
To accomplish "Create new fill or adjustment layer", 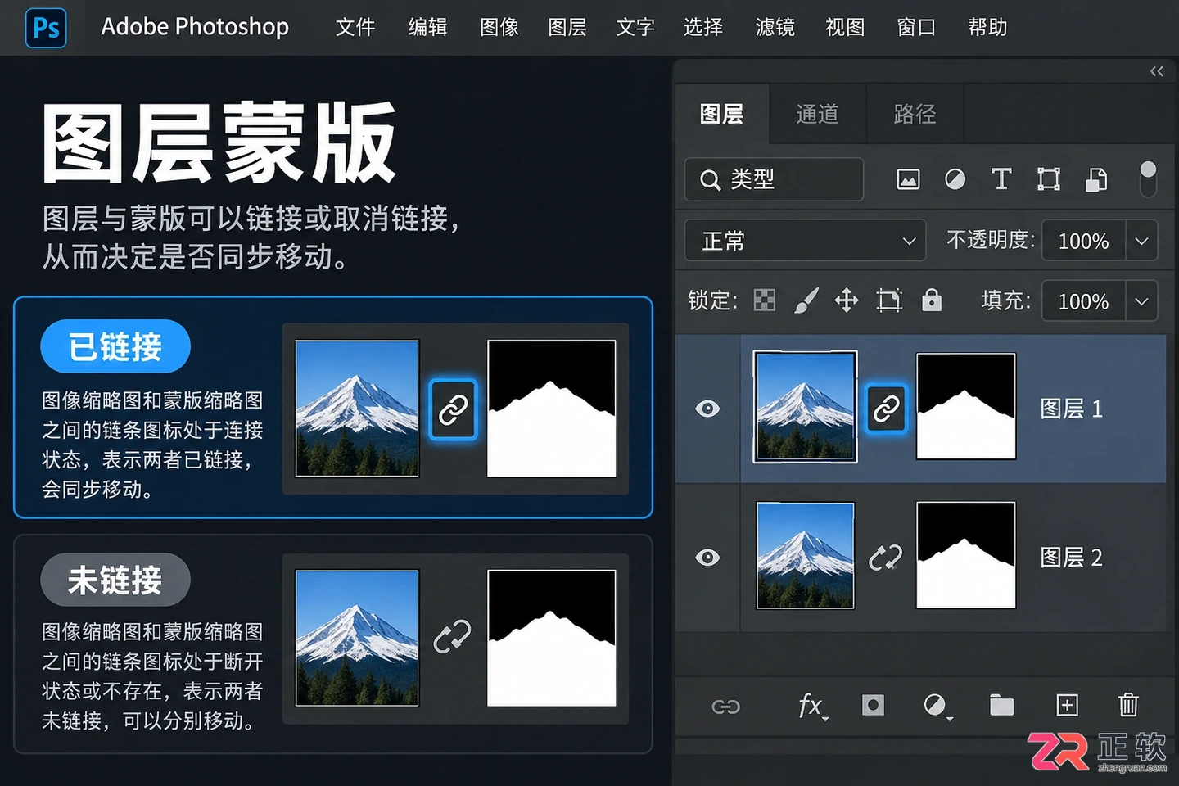I will (937, 706).
